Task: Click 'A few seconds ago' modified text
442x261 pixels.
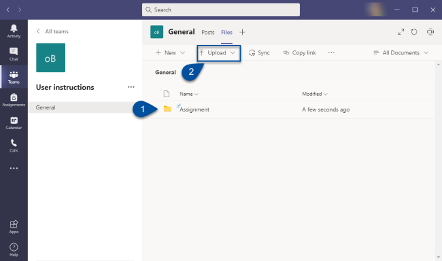Action: point(326,109)
